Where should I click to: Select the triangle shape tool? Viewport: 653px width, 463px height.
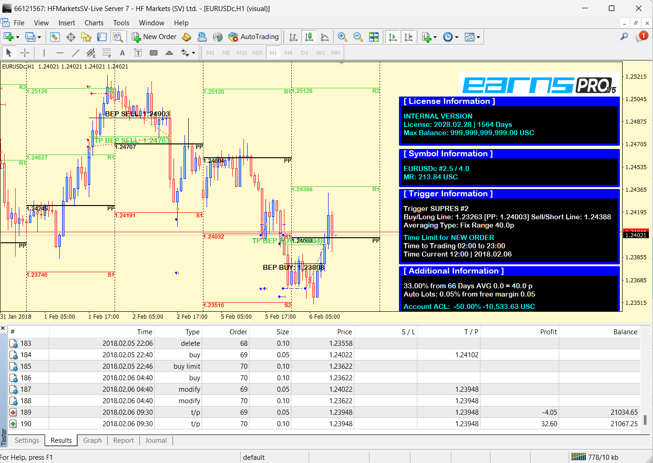pos(169,53)
